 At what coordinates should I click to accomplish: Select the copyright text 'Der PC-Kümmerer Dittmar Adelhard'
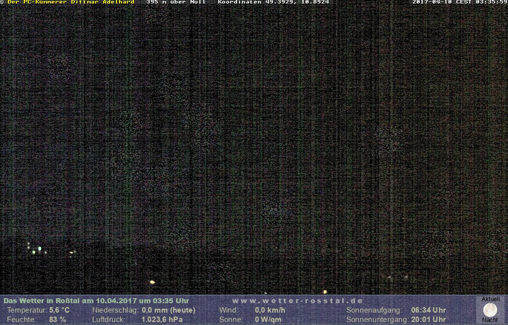[x=70, y=2]
